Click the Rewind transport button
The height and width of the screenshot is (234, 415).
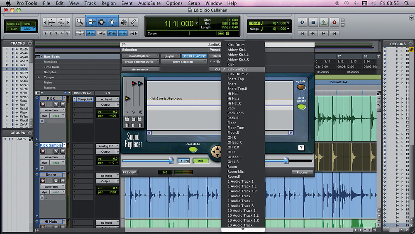click(x=313, y=33)
